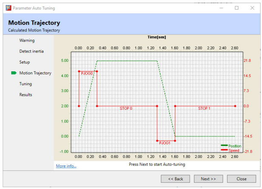Click the 0.0 speed axis value
This screenshot has height=189, width=262.
[246, 106]
